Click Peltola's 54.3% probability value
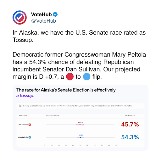161x161 pixels. coord(130,137)
